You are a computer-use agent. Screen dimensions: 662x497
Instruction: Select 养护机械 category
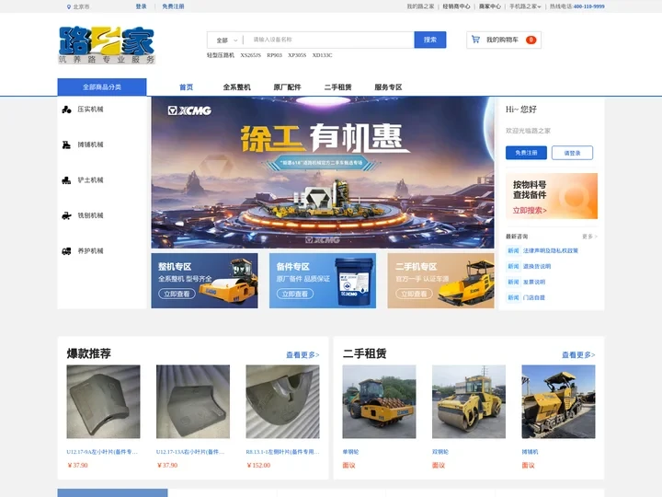[90, 251]
